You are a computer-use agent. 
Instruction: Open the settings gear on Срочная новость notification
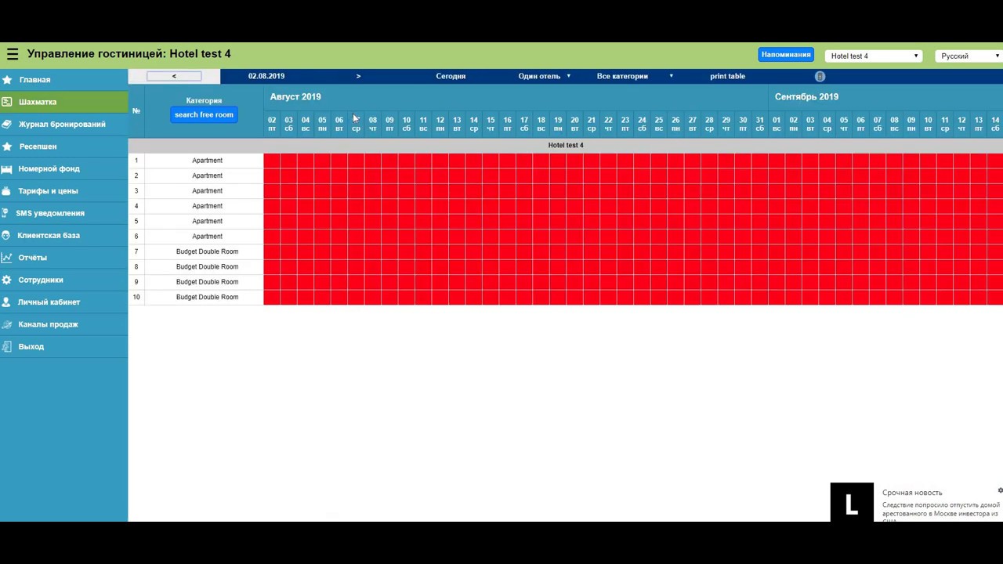[1000, 491]
